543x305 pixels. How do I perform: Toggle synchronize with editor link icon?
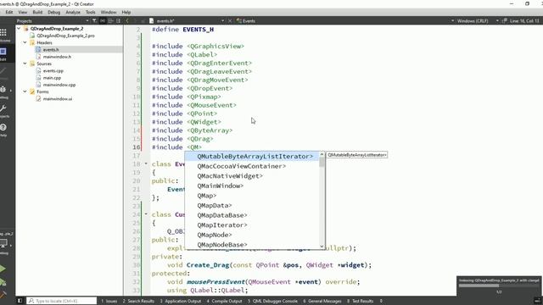pyautogui.click(x=103, y=21)
